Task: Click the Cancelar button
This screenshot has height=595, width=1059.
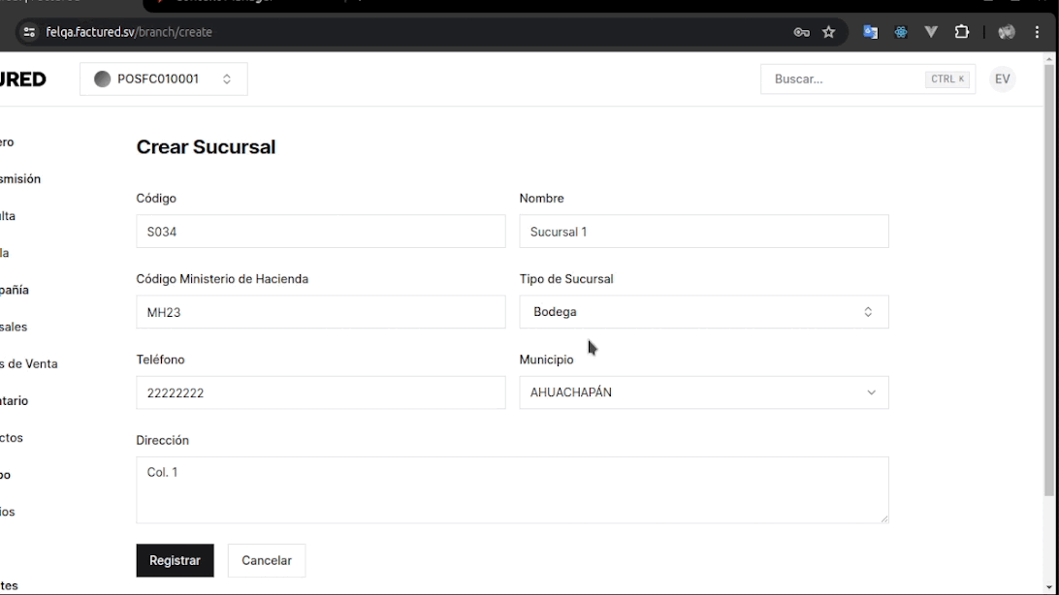Action: click(x=266, y=560)
